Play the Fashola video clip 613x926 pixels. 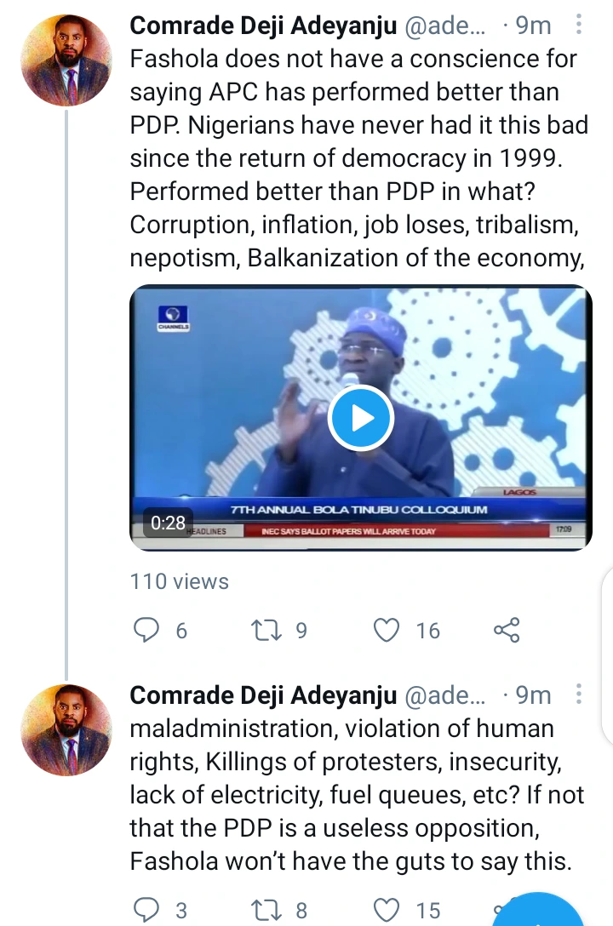(360, 418)
